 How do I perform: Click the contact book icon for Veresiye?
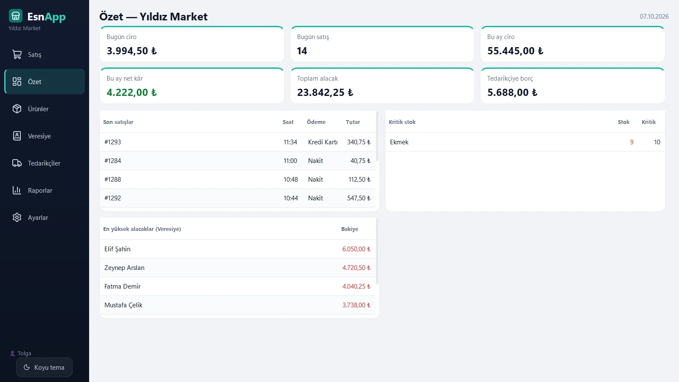17,136
